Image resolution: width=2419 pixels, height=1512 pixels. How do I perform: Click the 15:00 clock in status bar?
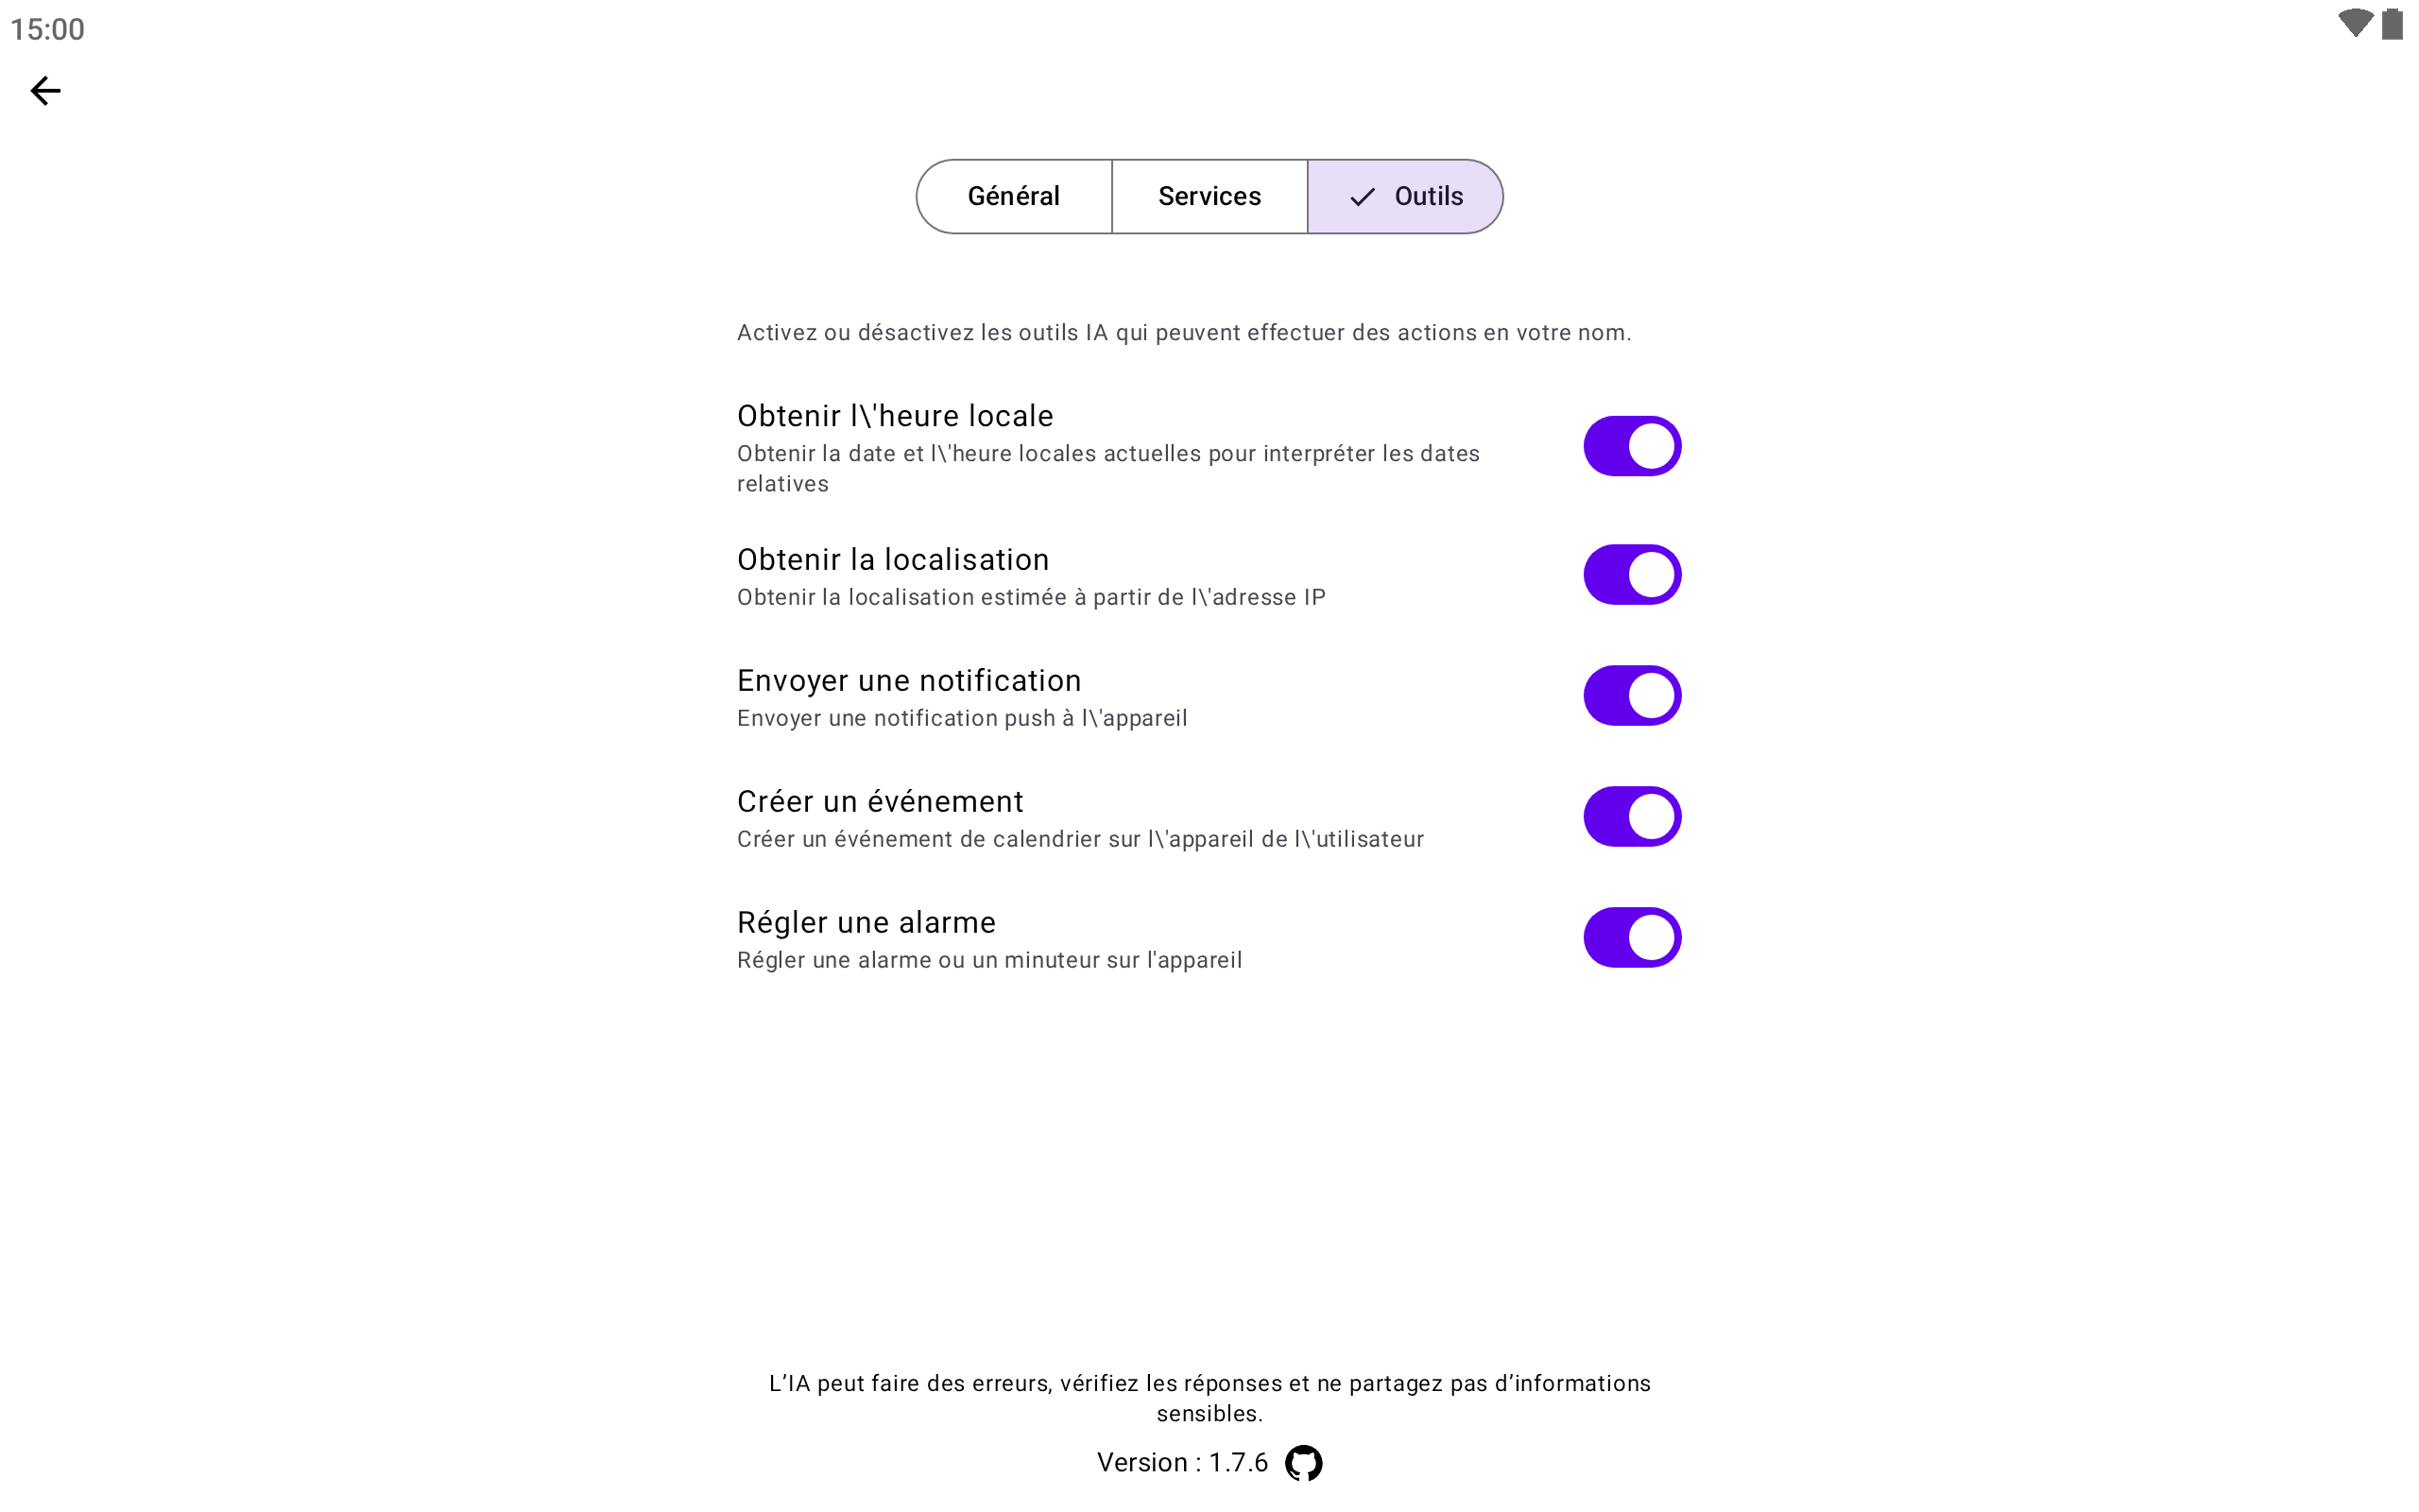point(47,29)
